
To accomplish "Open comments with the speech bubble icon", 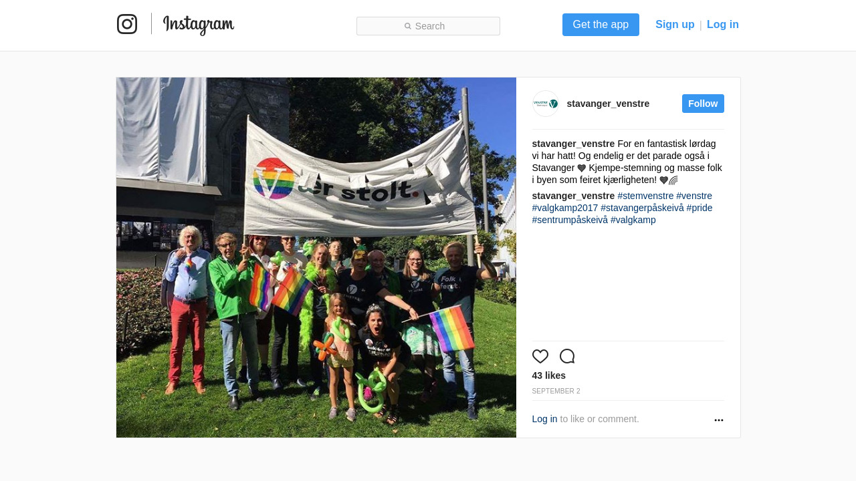I will click(567, 357).
